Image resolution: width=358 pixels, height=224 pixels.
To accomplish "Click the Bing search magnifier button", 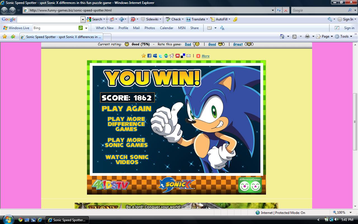I will coord(81,28).
